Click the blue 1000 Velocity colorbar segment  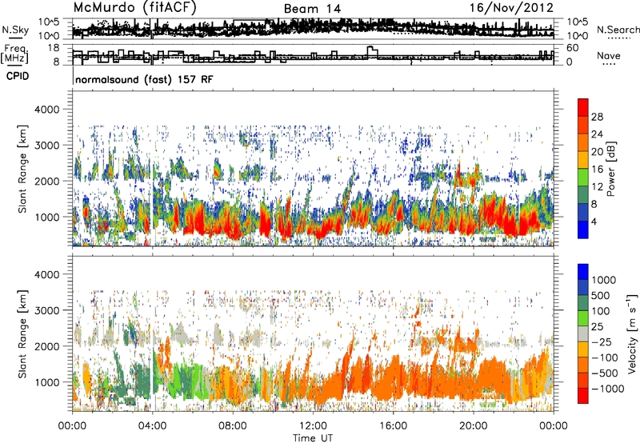583,272
